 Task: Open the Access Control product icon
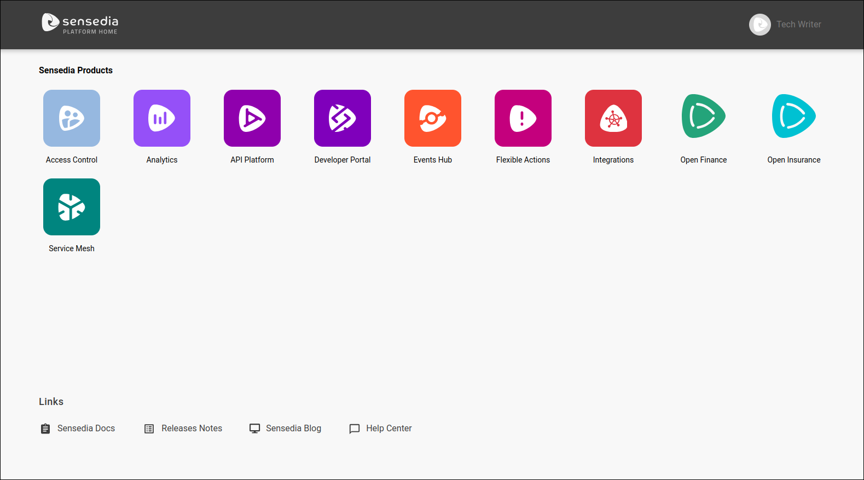[72, 118]
